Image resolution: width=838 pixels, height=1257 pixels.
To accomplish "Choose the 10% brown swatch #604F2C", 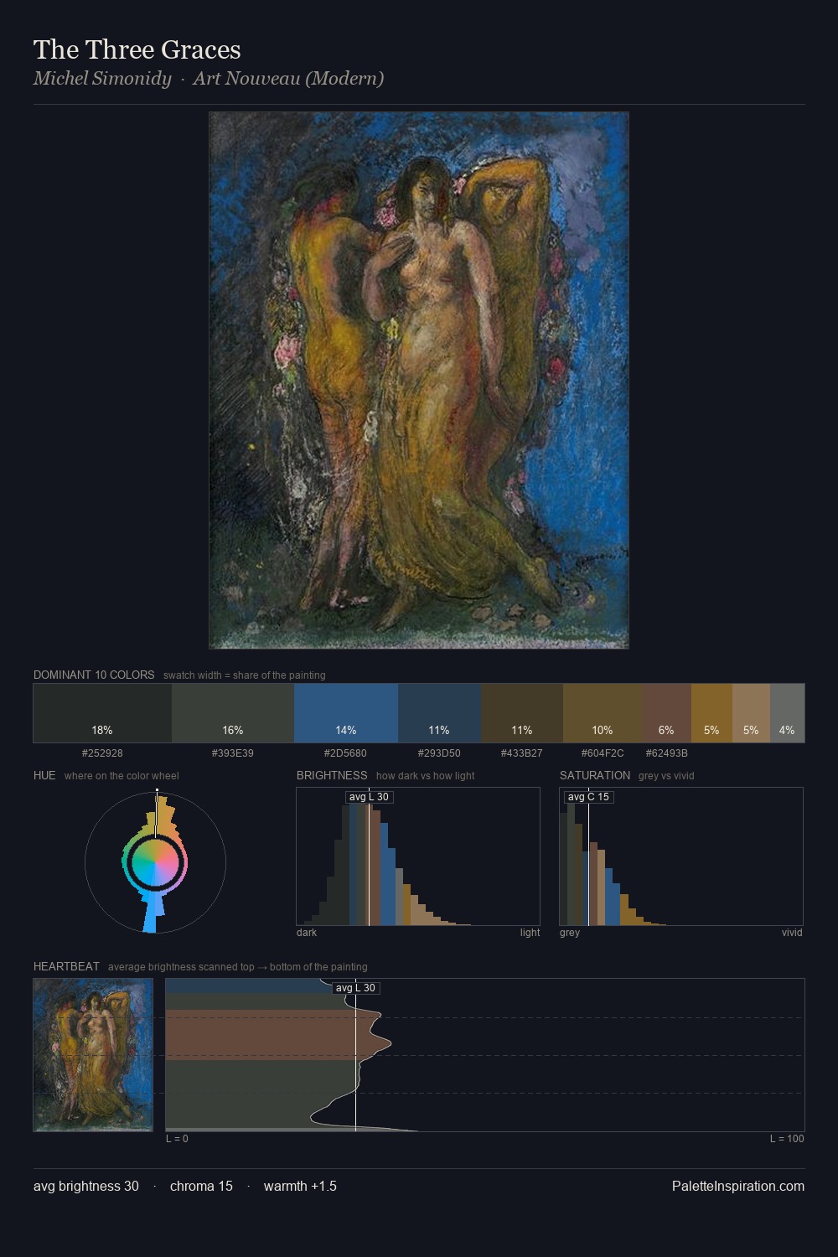I will [x=603, y=713].
